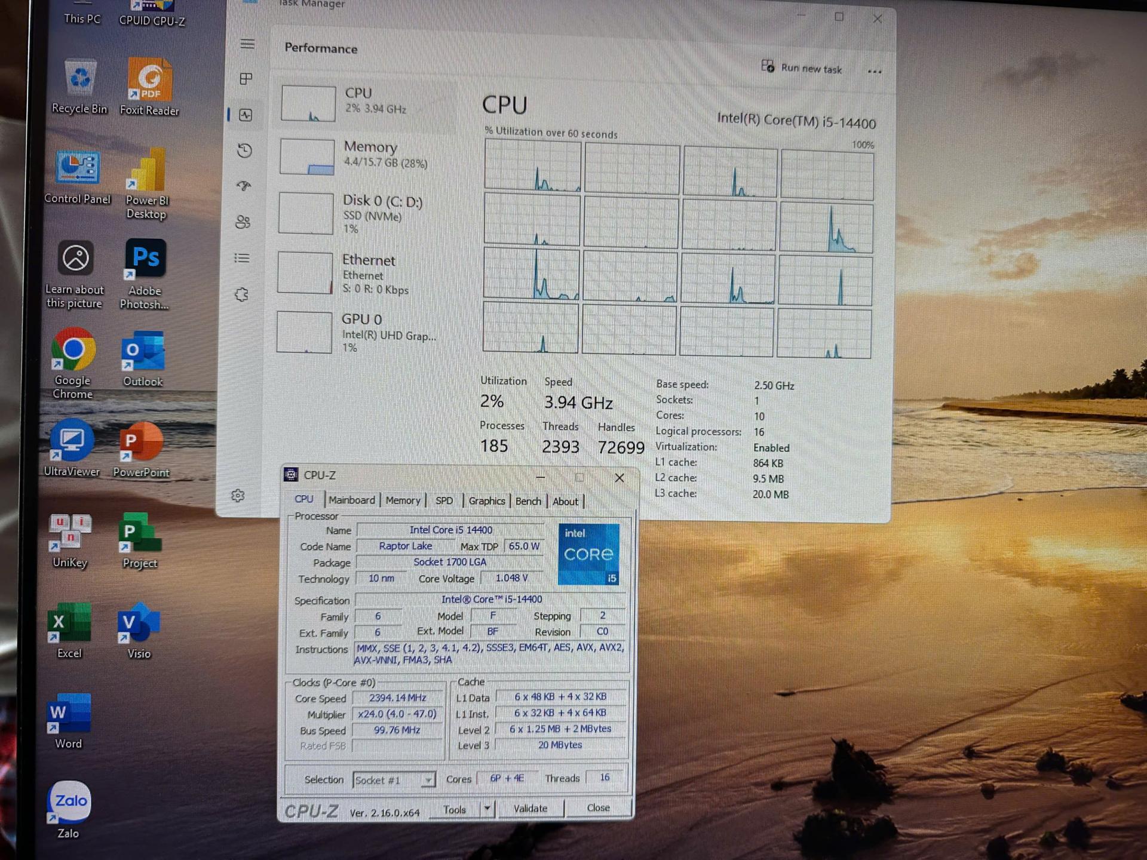Open Startup apps in Task Manager
Viewport: 1147px width, 860px height.
(x=243, y=186)
